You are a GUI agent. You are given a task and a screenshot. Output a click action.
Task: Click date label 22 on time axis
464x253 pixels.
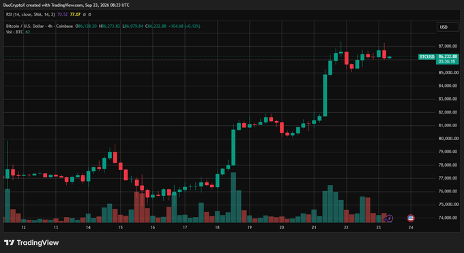pyautogui.click(x=346, y=228)
